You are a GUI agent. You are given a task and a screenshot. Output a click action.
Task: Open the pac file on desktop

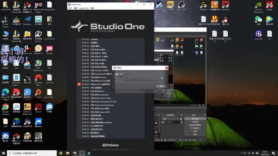point(49,64)
